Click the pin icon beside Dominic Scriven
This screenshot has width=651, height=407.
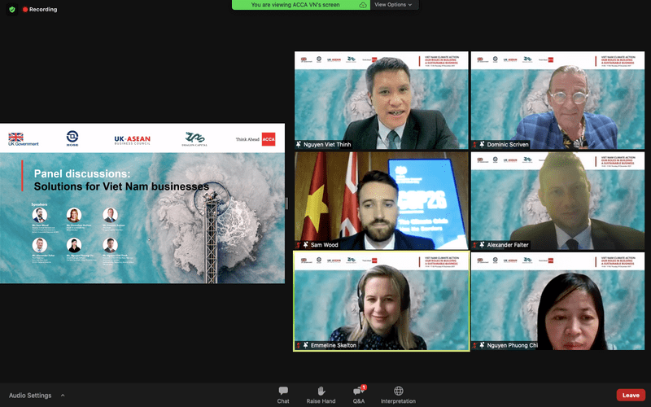pos(480,145)
